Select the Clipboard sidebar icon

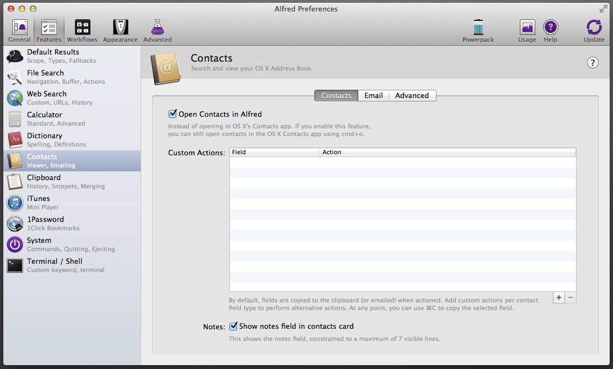tap(15, 182)
